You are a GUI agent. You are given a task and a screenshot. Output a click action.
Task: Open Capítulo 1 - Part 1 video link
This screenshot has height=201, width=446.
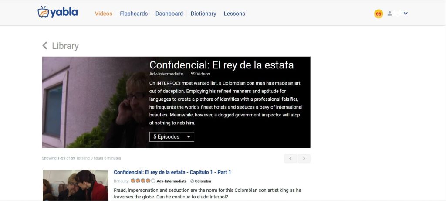(x=172, y=172)
